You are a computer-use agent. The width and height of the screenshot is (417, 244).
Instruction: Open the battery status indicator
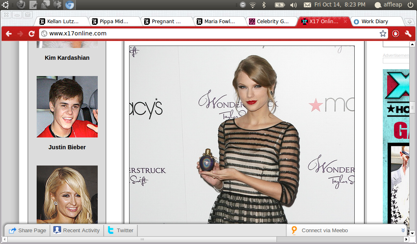[x=280, y=5]
